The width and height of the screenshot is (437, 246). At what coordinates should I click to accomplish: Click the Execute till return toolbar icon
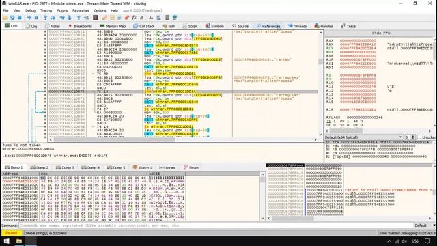tap(79, 18)
